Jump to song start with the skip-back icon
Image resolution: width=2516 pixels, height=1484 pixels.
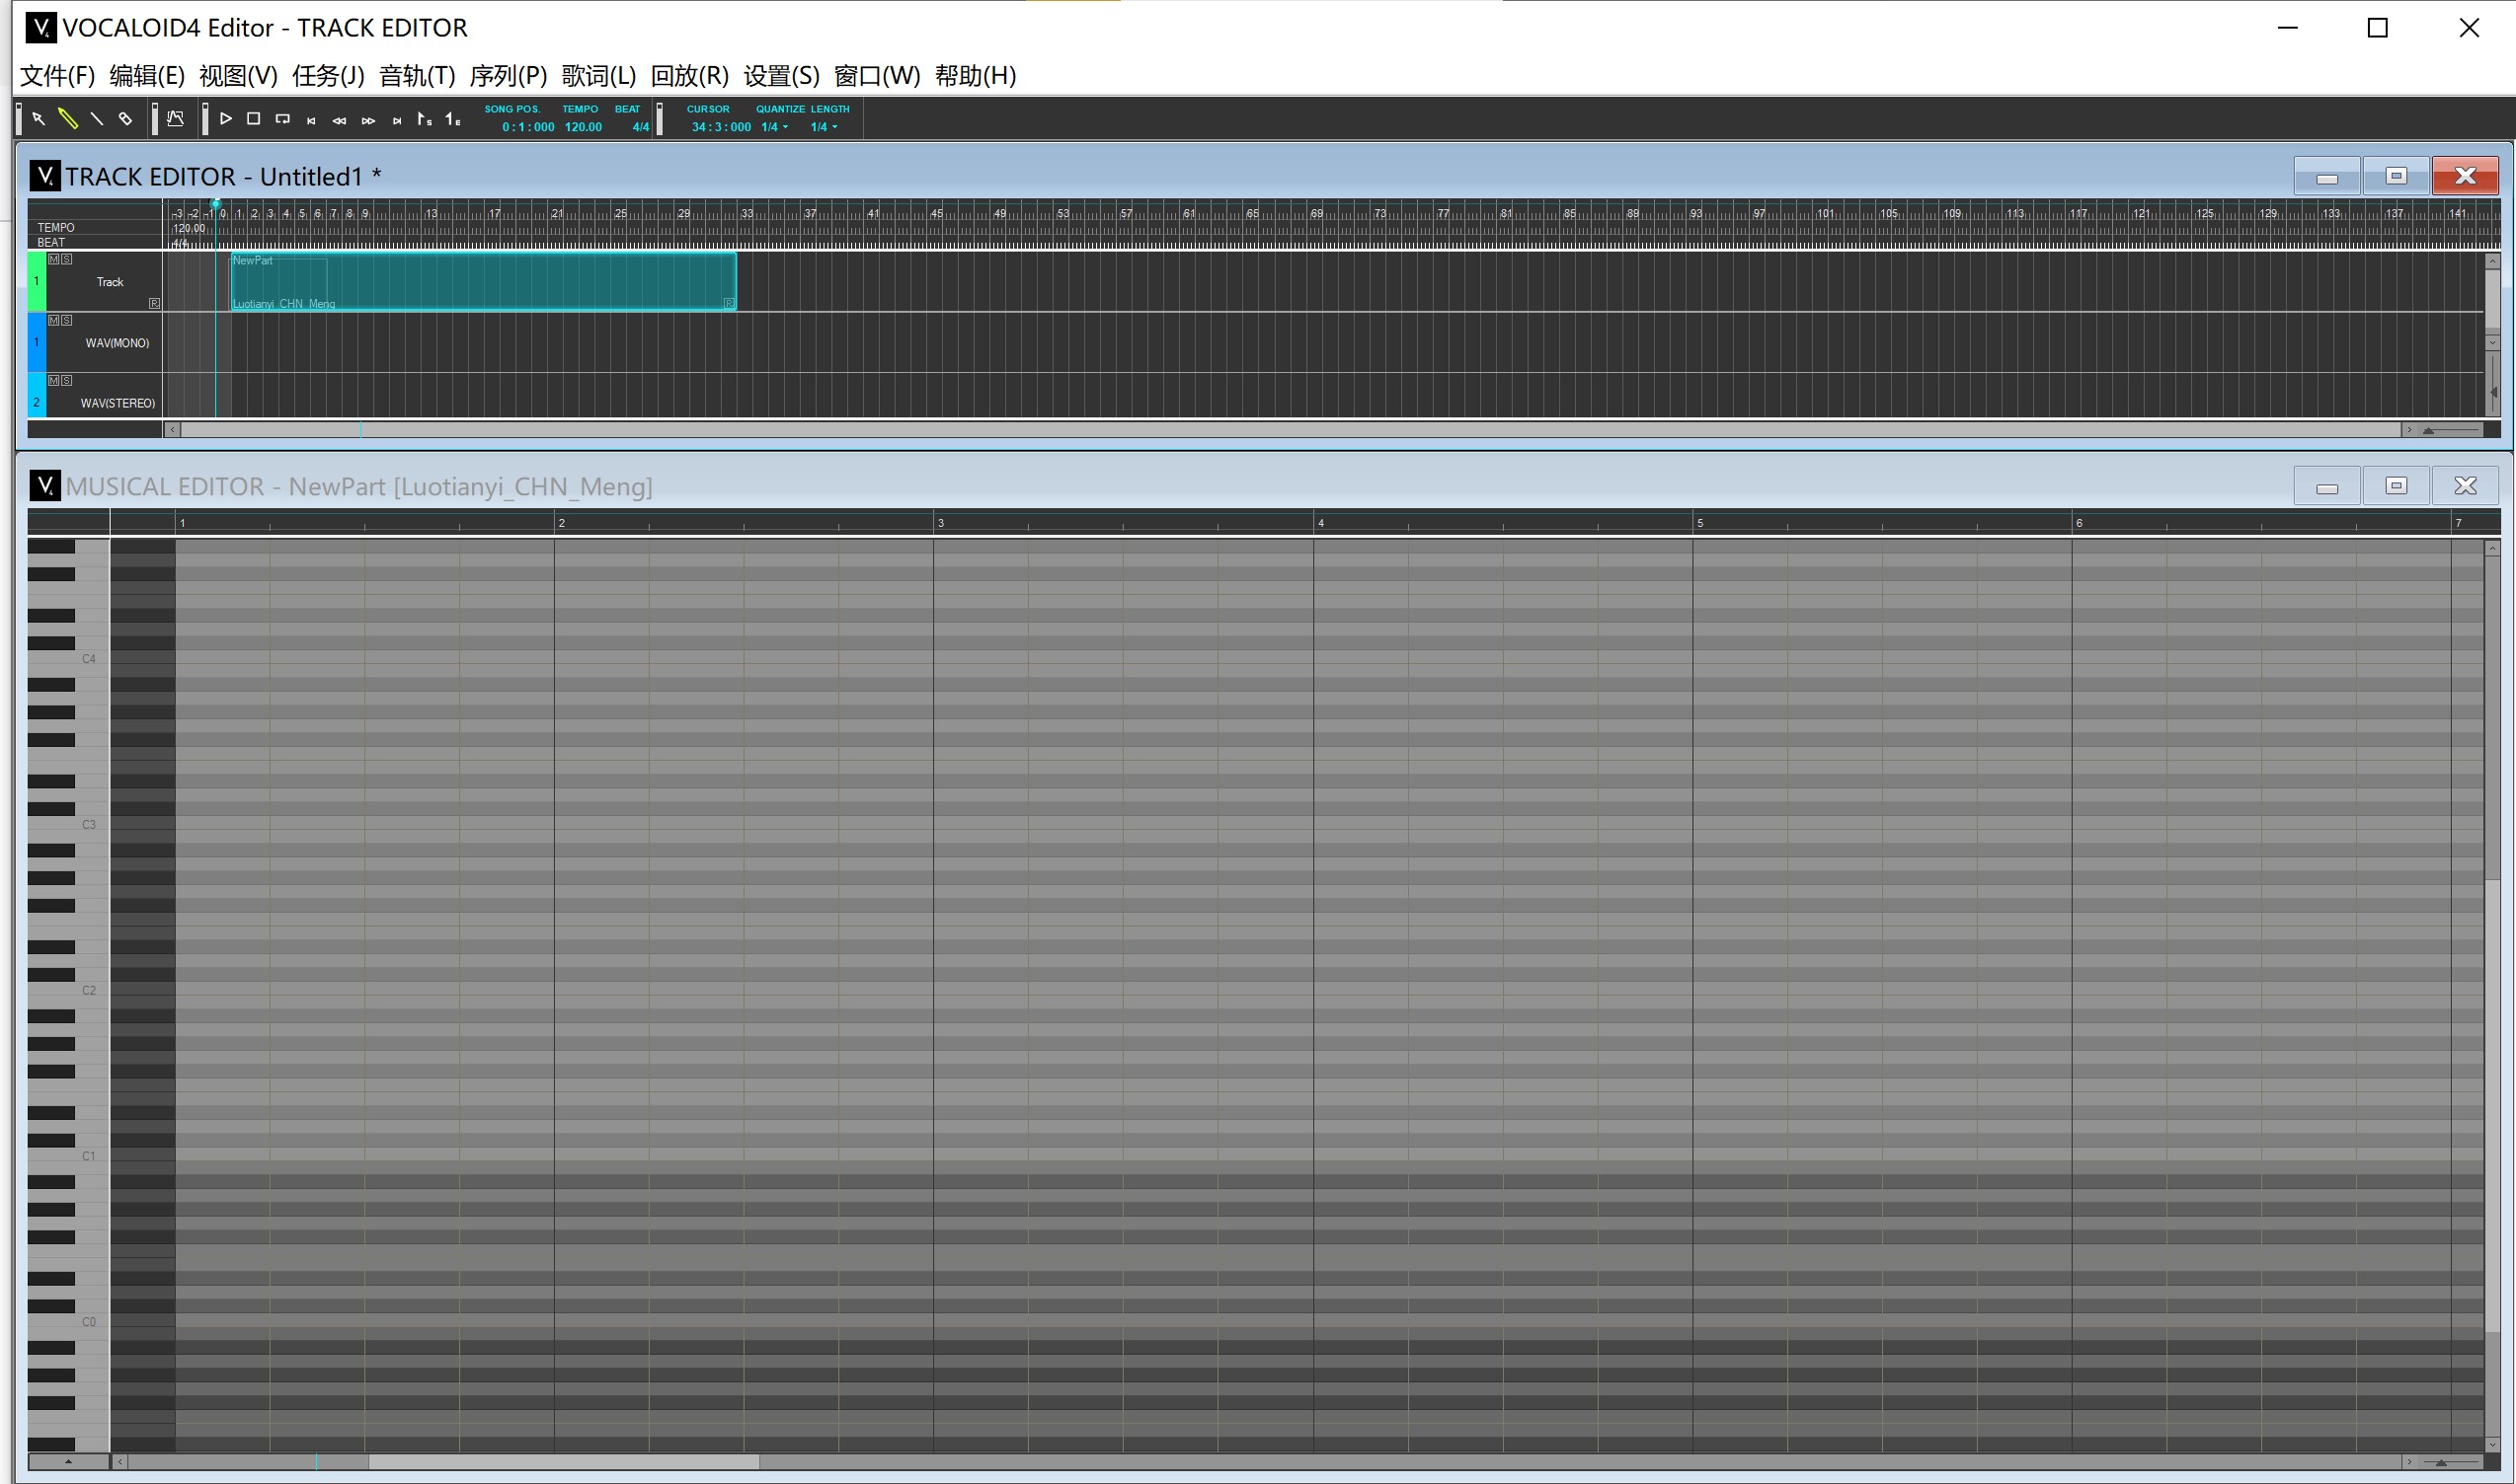coord(311,120)
